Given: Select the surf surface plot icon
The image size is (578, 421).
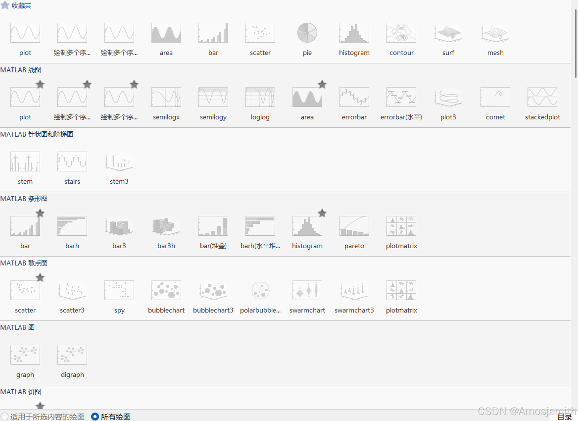Looking at the screenshot, I should (x=448, y=33).
